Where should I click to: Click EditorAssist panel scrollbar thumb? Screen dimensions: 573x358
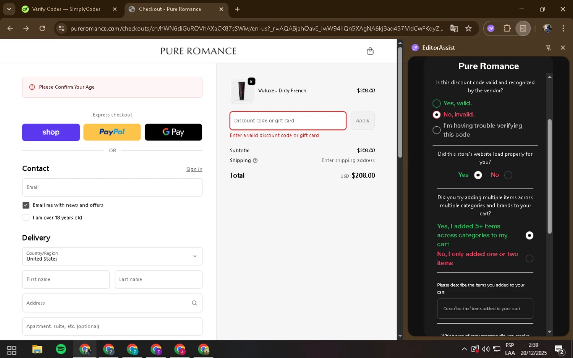pos(550,176)
